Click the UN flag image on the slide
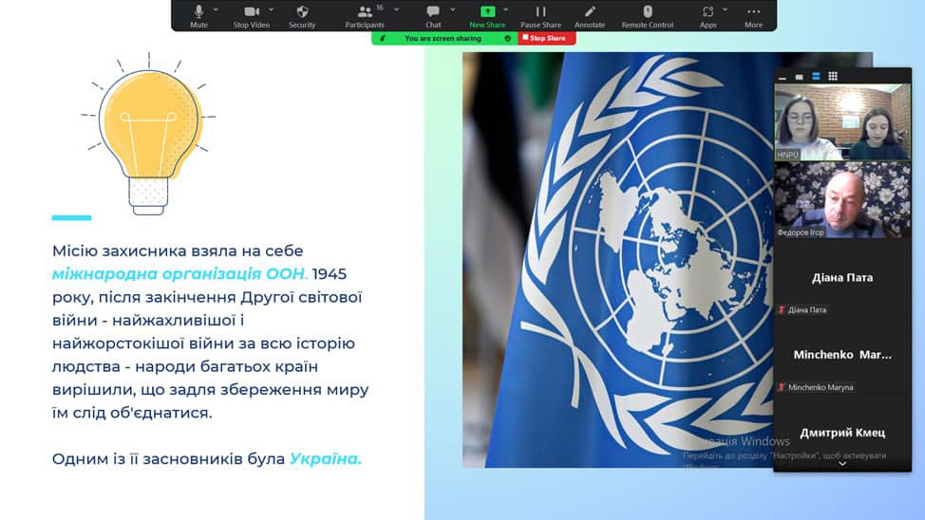The width and height of the screenshot is (925, 520). point(617,260)
